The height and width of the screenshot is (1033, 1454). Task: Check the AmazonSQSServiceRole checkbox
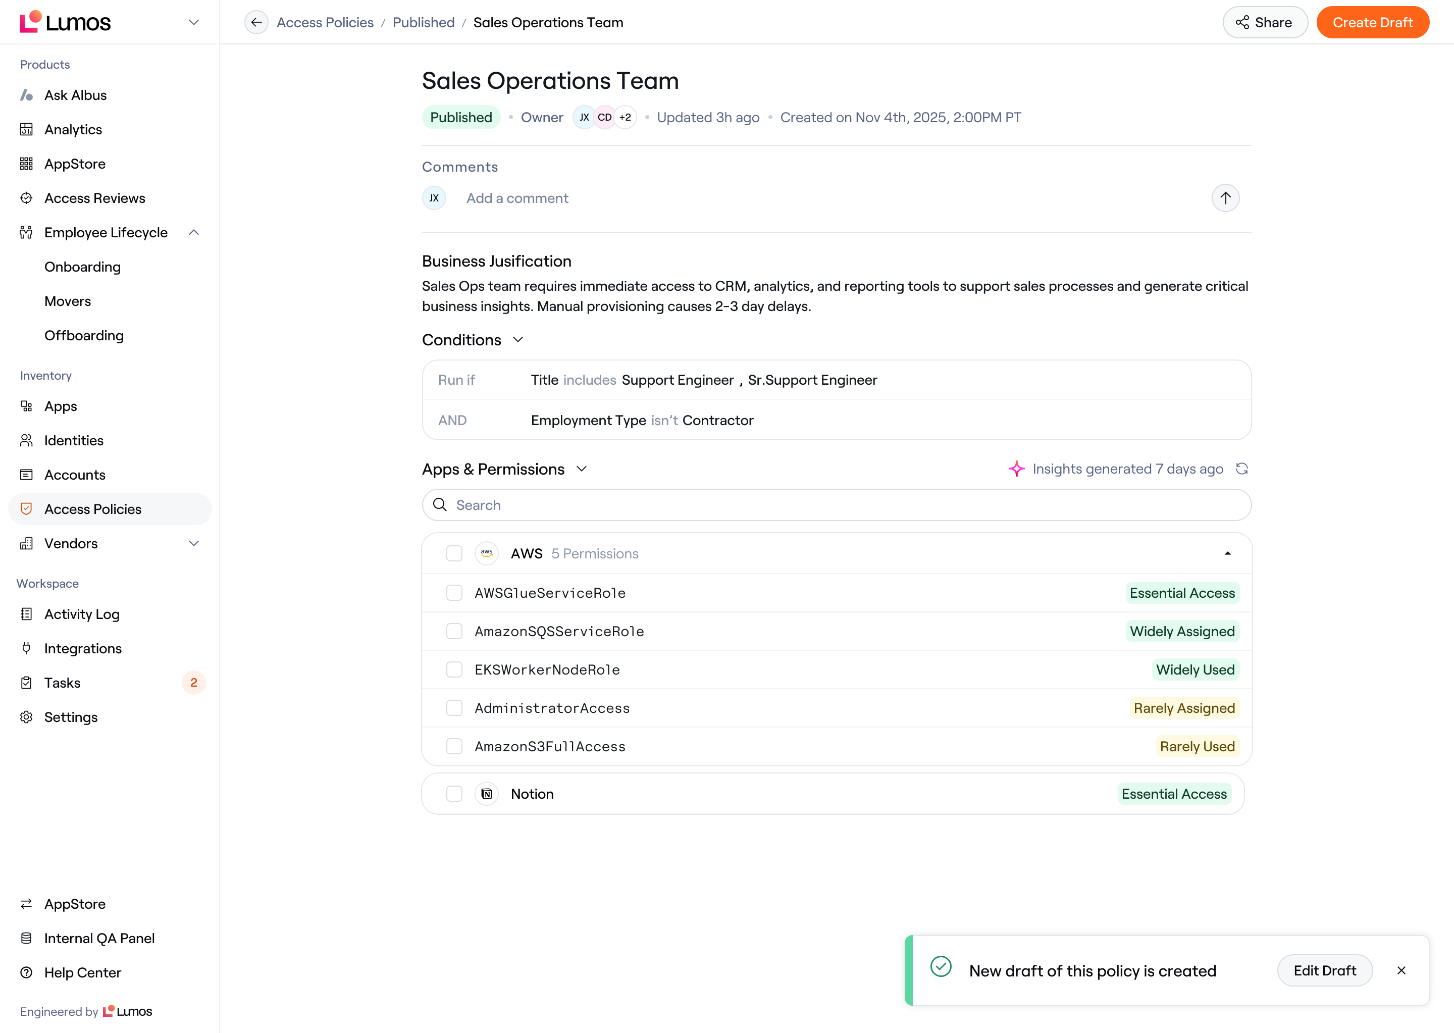click(x=454, y=631)
